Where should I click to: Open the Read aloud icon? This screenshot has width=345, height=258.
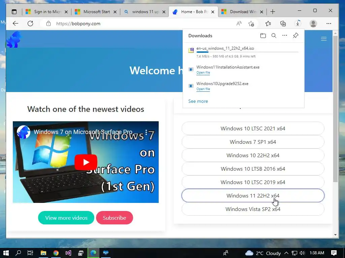tap(239, 24)
